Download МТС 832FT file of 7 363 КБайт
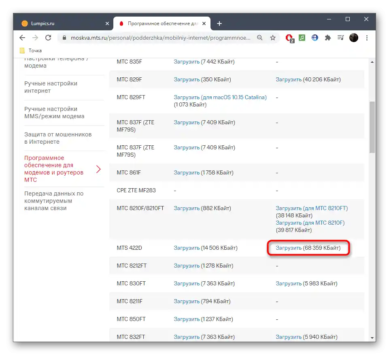The width and height of the screenshot is (389, 355). click(187, 337)
